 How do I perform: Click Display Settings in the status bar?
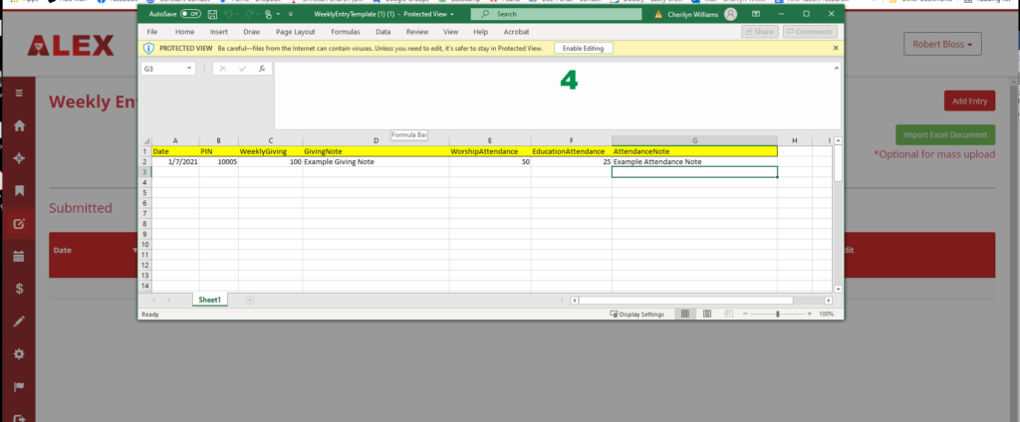637,315
